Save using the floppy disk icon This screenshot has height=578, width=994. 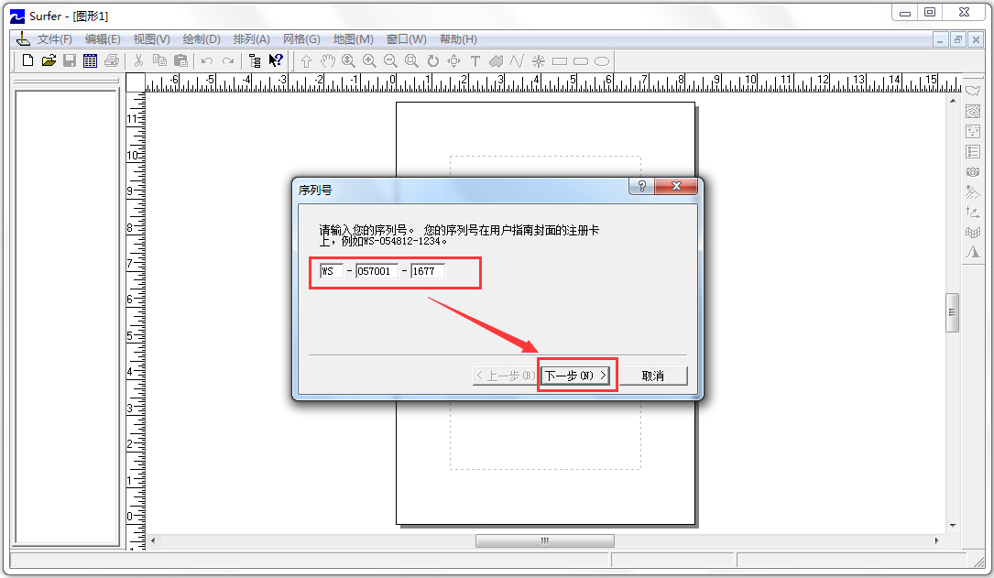pyautogui.click(x=70, y=60)
